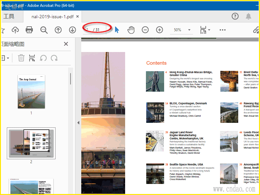This screenshot has width=260, height=195.
Task: Click the Rawang Bypass viaduct image
Action: point(229,112)
